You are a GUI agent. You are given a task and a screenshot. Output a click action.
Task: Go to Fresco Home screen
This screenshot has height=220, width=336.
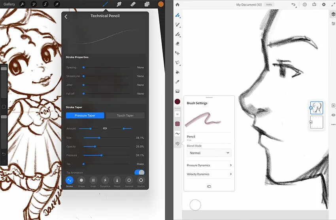(x=177, y=4)
